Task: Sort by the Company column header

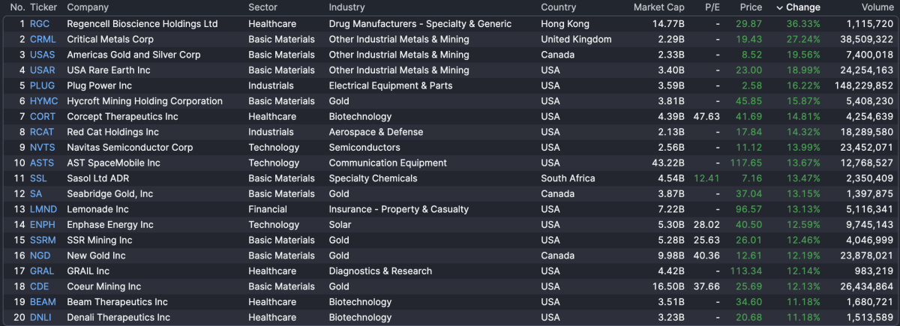Action: 88,7
